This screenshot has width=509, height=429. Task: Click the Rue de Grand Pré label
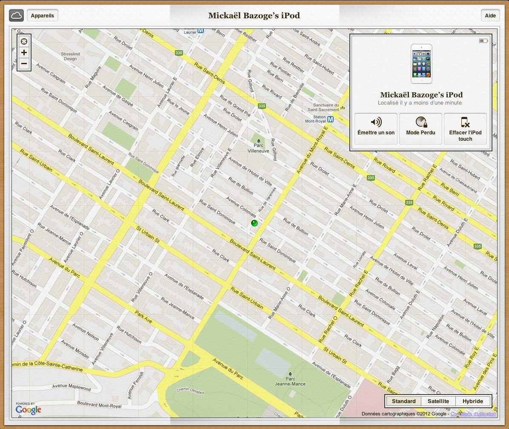235,106
